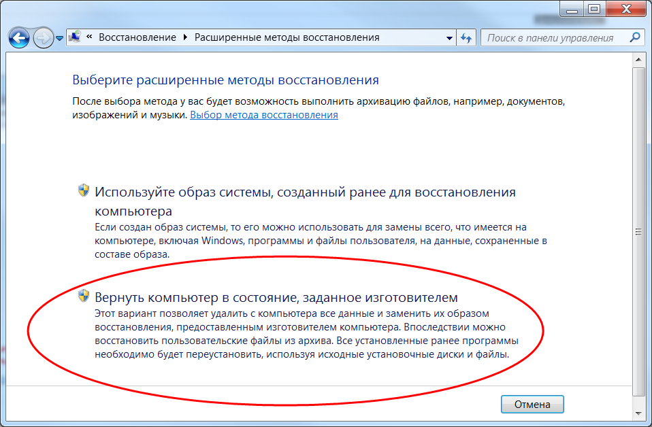Viewport: 652px width, 427px height.
Task: Click shield icon beside system image option
Action: [84, 190]
